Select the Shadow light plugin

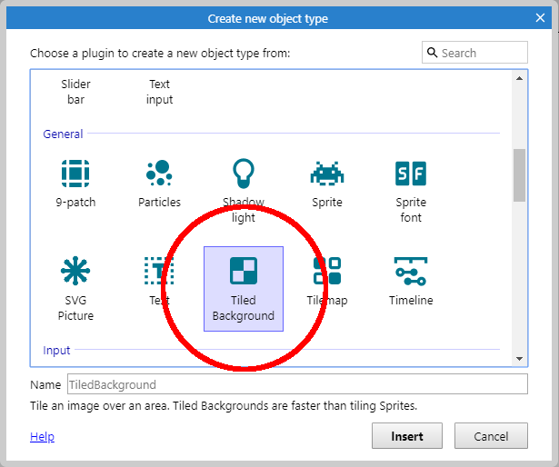[243, 174]
